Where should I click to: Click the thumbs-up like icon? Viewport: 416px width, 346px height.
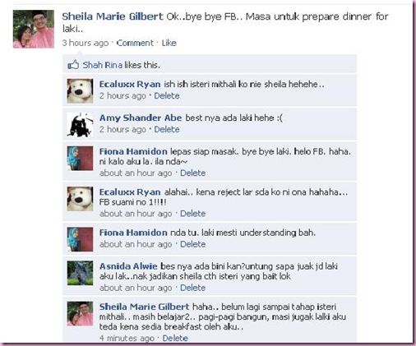tap(73, 65)
